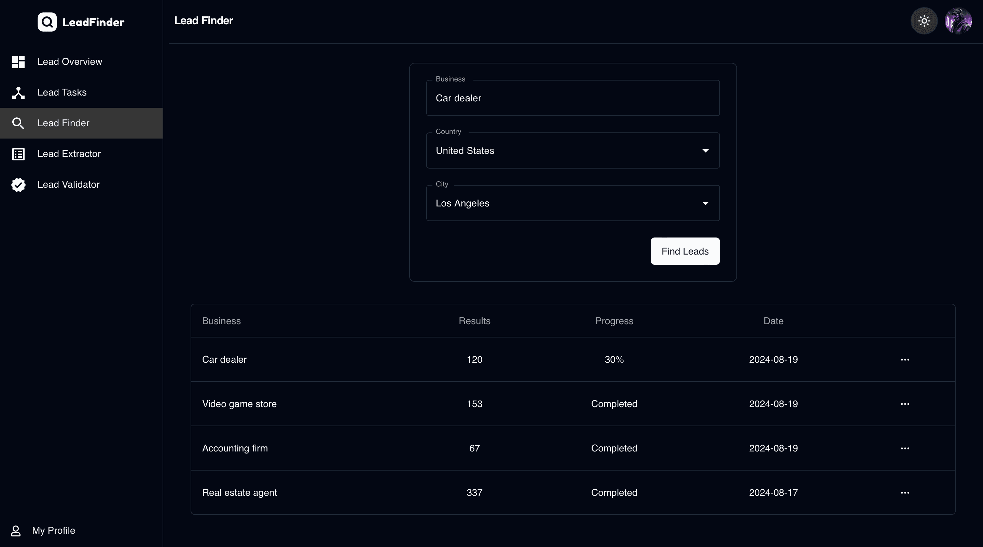The height and width of the screenshot is (547, 983).
Task: Click the Lead Overview sidebar icon
Action: coord(17,61)
